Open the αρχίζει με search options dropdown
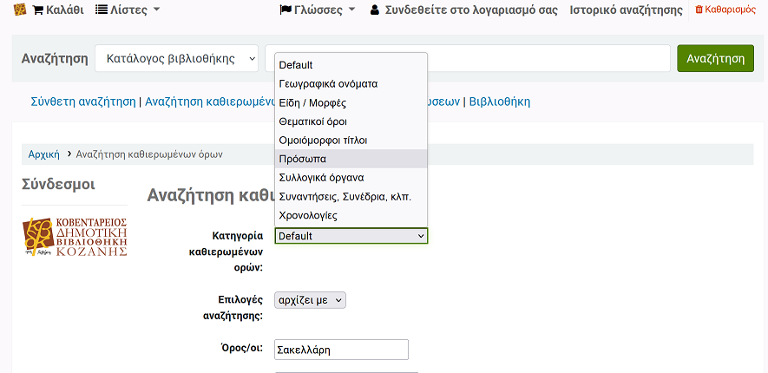 click(x=310, y=300)
